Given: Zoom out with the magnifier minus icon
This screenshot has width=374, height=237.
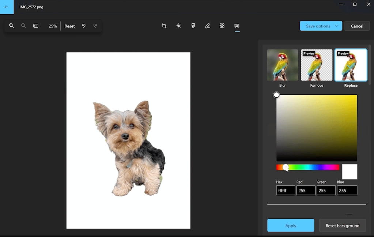Looking at the screenshot, I should coord(24,26).
